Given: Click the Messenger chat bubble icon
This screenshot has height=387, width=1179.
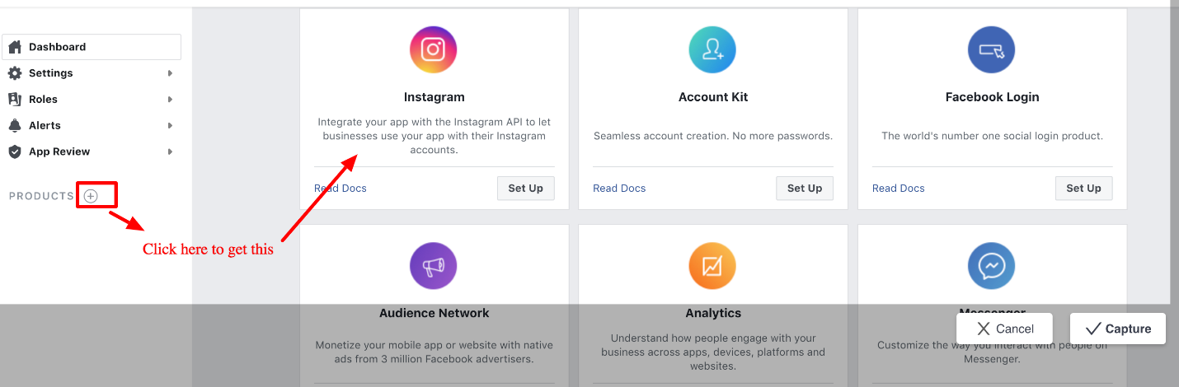Looking at the screenshot, I should point(991,266).
